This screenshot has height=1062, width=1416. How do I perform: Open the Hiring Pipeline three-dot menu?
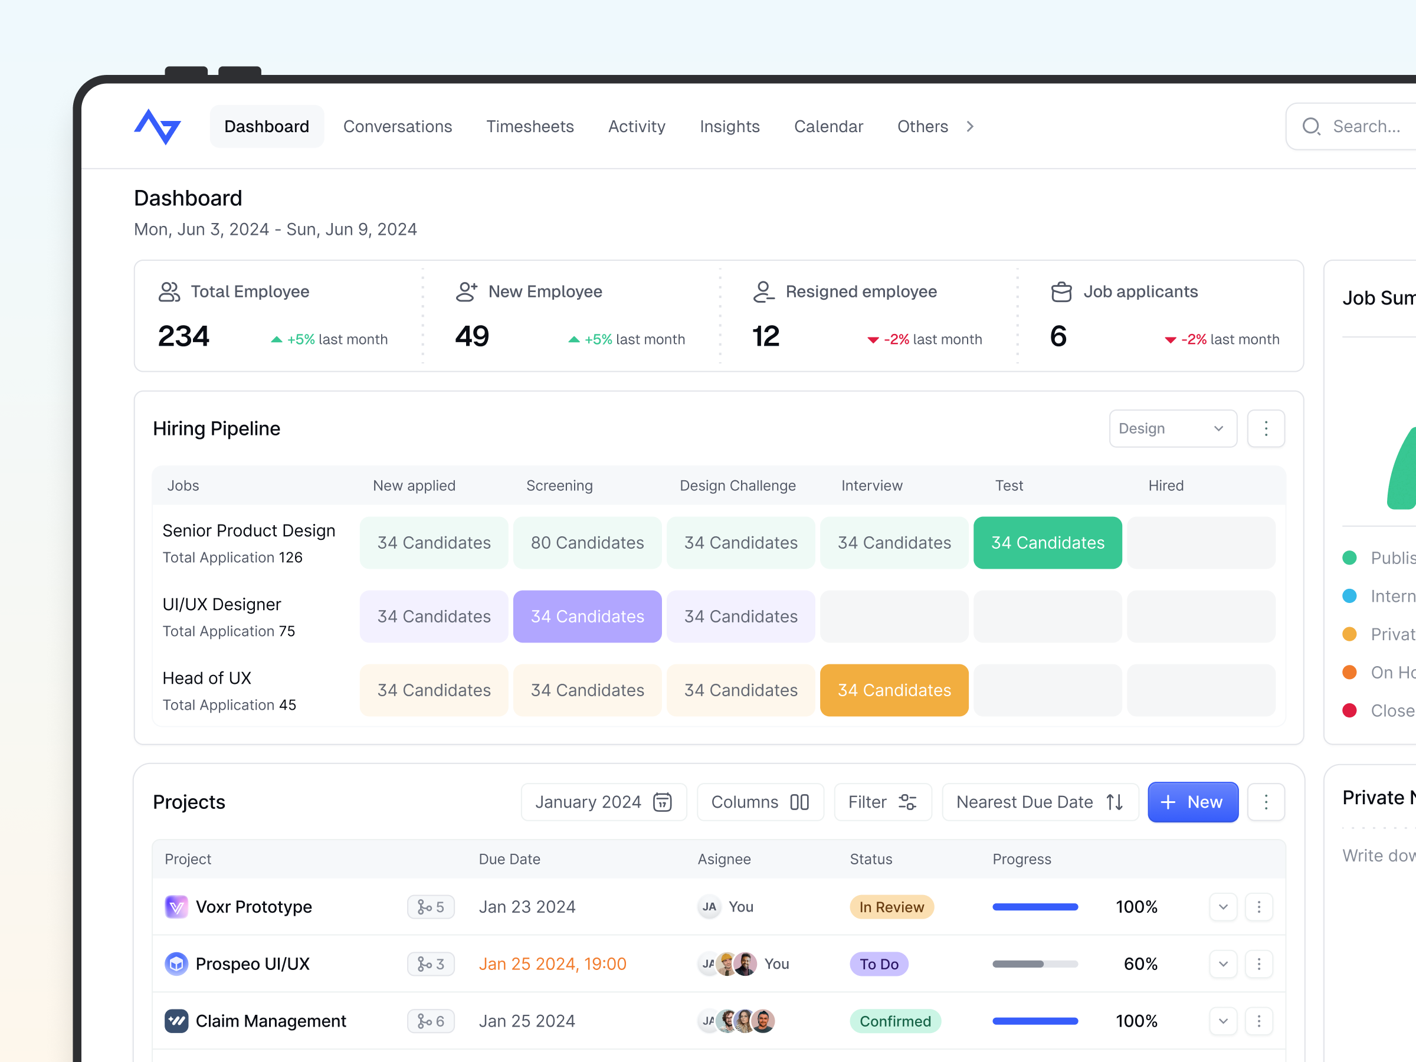tap(1266, 428)
